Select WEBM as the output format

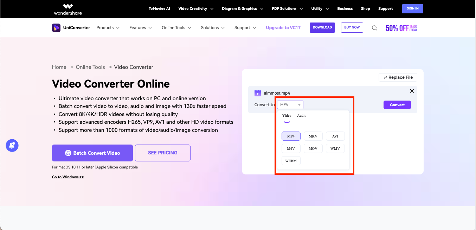point(291,160)
